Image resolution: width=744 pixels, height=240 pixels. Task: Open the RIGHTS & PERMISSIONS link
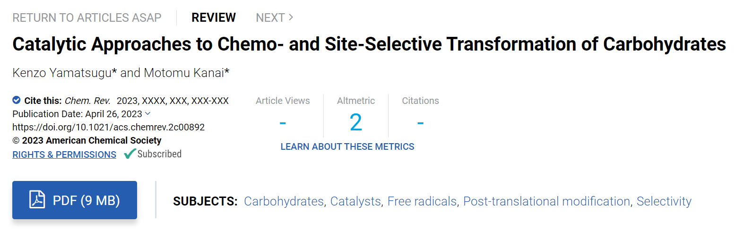[x=64, y=154]
